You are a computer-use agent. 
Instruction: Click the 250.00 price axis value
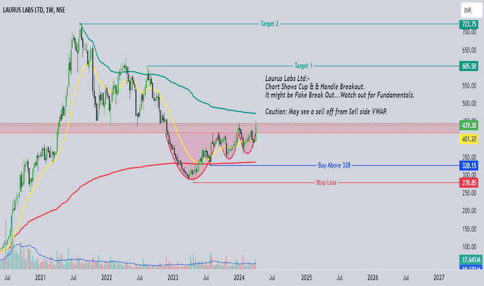469,193
